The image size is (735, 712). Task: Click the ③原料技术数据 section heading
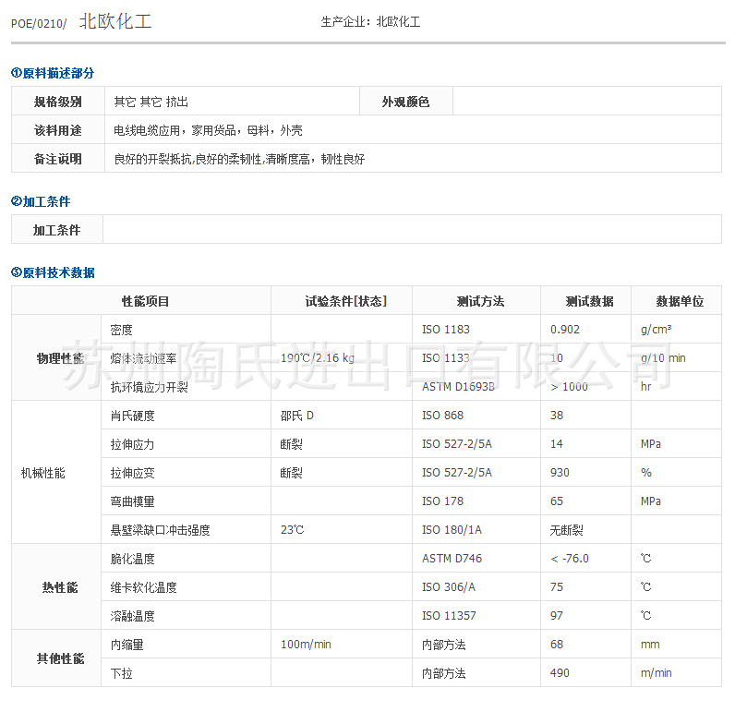(x=53, y=272)
